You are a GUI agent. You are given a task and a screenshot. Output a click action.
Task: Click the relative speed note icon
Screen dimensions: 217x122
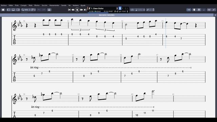tap(136, 10)
